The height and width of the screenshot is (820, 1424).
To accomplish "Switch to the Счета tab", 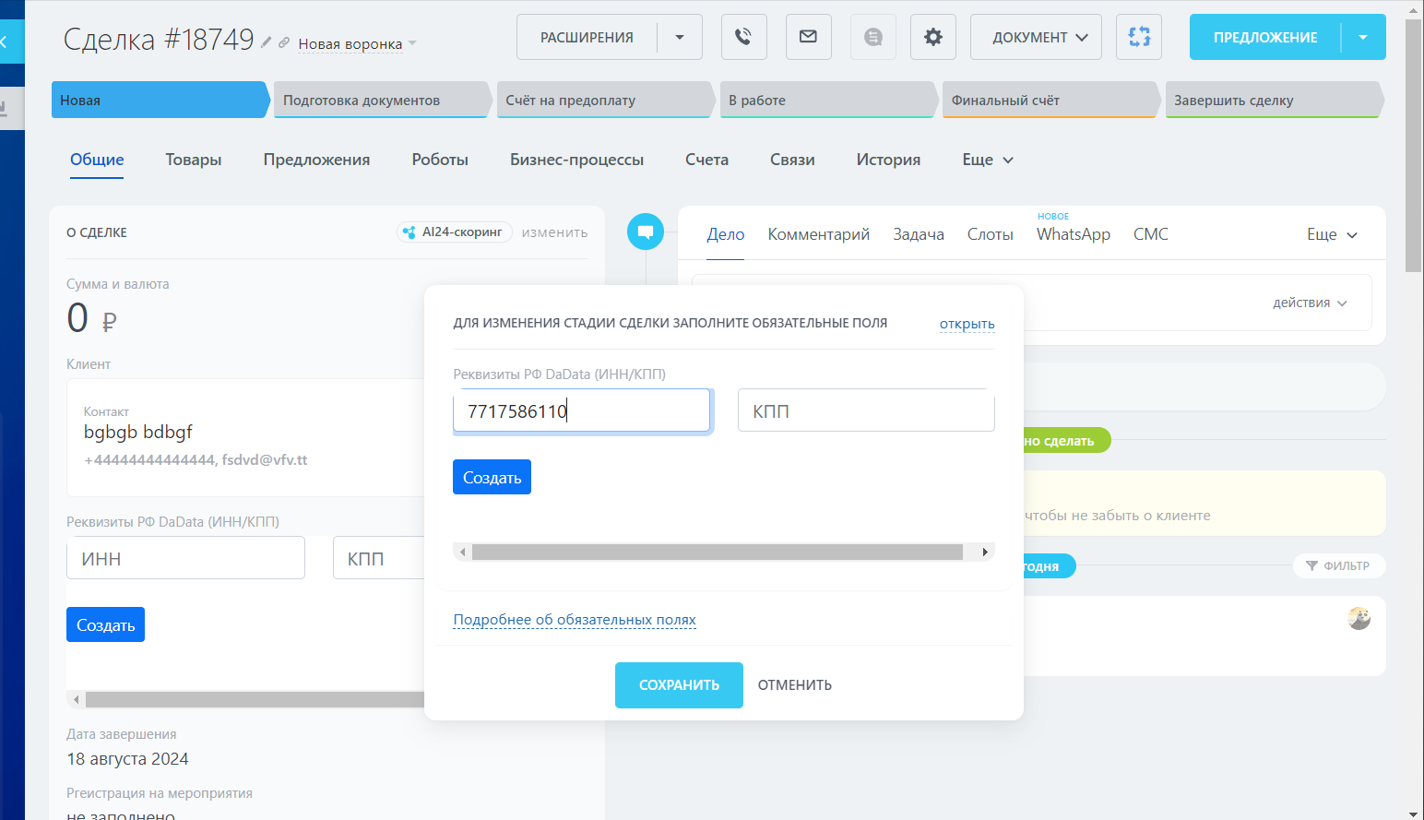I will click(706, 160).
